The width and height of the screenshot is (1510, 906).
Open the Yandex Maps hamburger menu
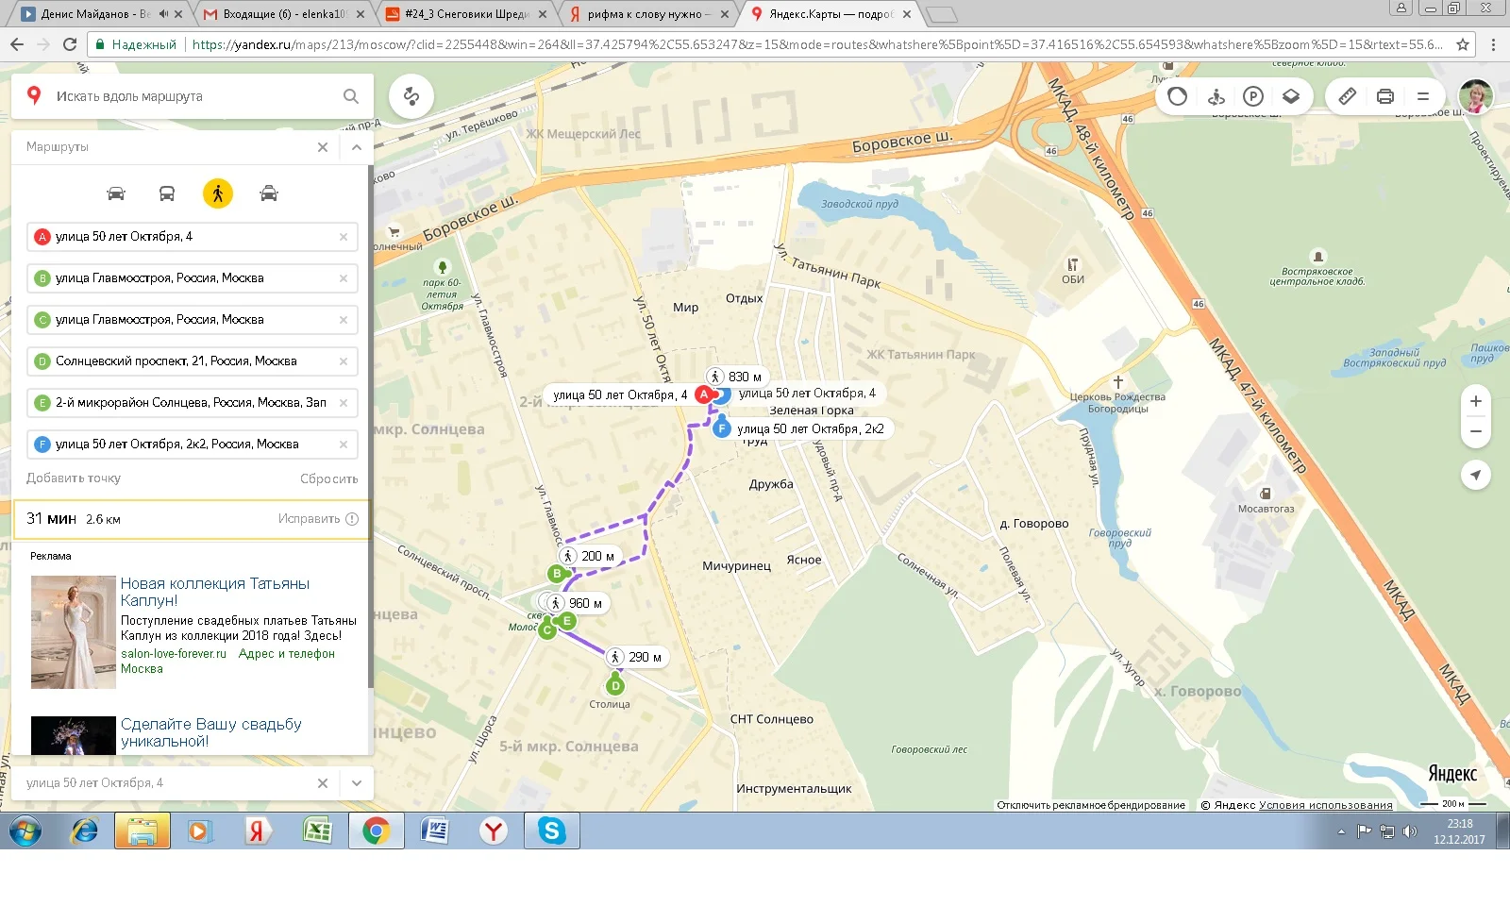(1423, 96)
